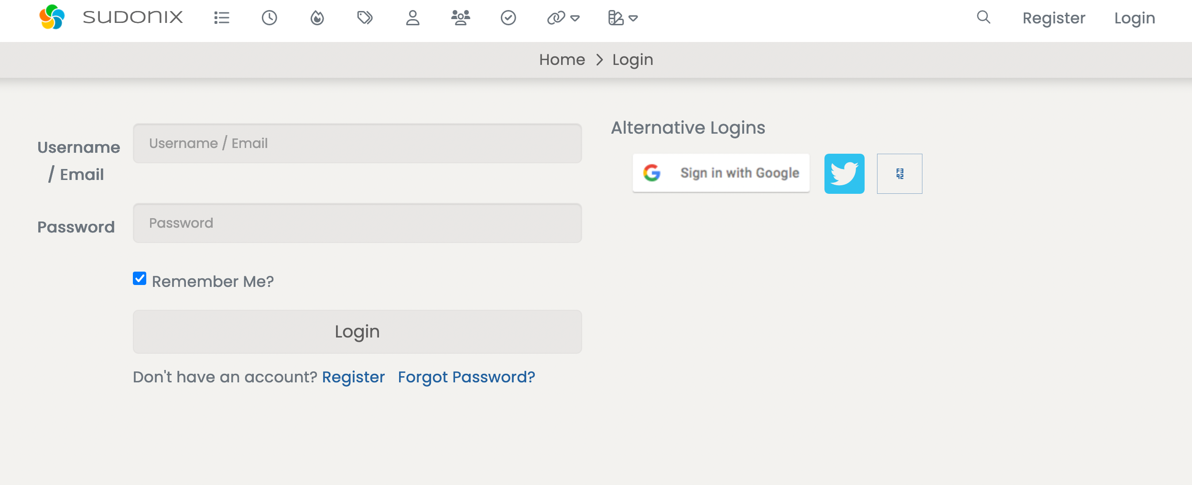The width and height of the screenshot is (1192, 485).
Task: Open the circled checkmark navbar icon
Action: (509, 18)
